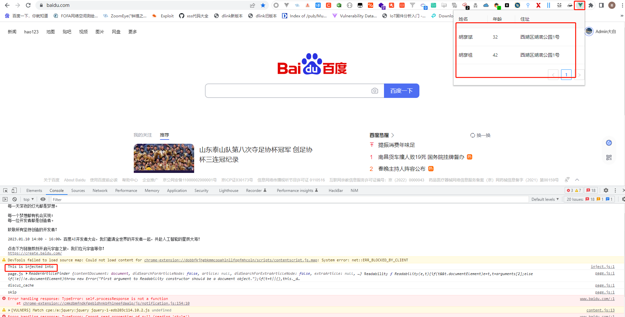Go to previous page in popup table
The height and width of the screenshot is (317, 625).
pos(553,75)
